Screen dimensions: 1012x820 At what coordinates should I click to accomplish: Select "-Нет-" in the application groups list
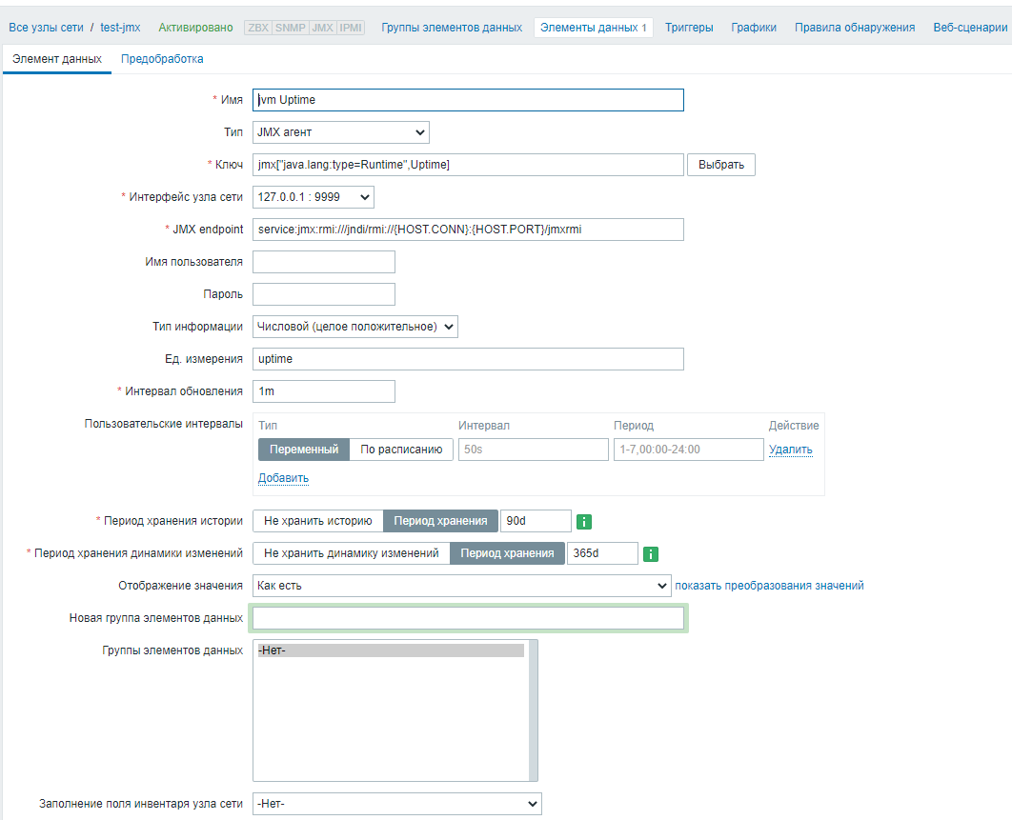tap(391, 650)
